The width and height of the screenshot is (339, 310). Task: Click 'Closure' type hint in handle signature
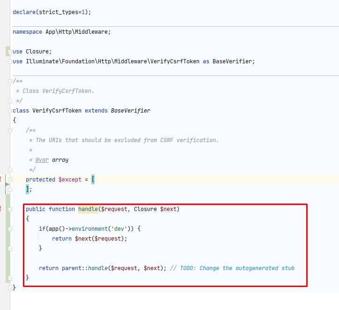145,209
